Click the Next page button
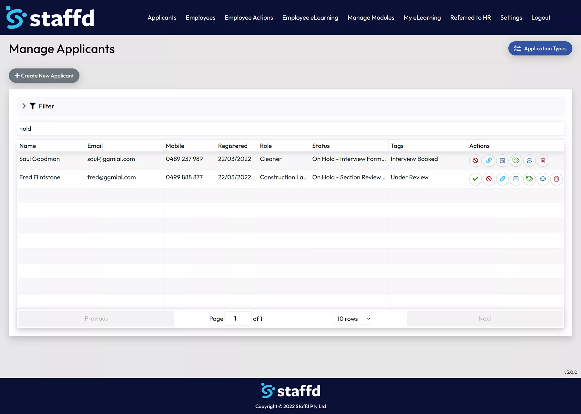 tap(485, 318)
